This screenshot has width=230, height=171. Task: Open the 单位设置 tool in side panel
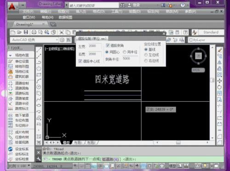point(19,61)
